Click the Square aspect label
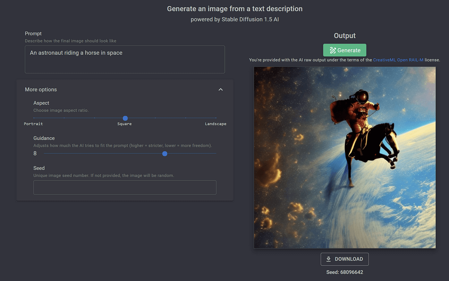This screenshot has width=449, height=281. pos(124,124)
